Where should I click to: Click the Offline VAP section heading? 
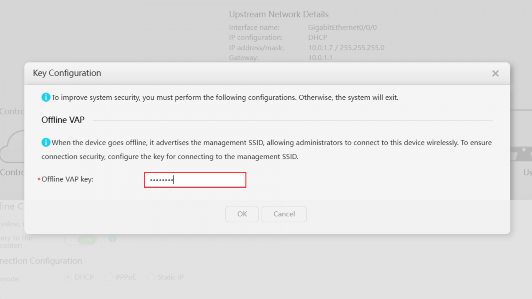tap(63, 120)
